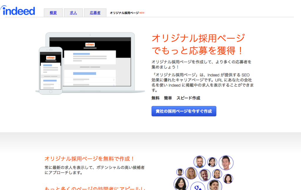Click the Indeed logo

tap(18, 11)
